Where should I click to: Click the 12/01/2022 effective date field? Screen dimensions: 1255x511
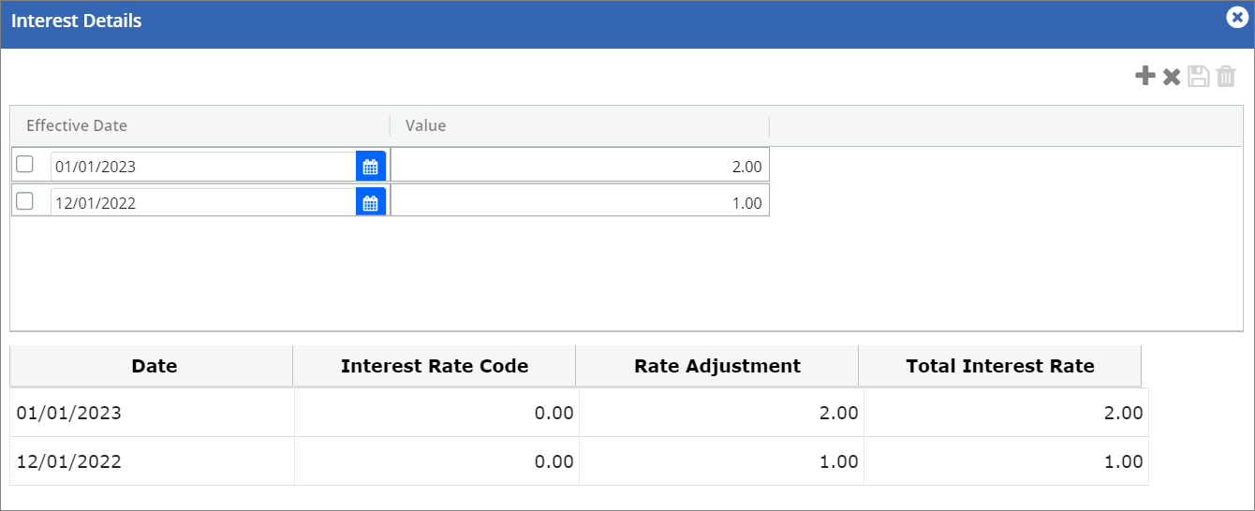point(202,202)
